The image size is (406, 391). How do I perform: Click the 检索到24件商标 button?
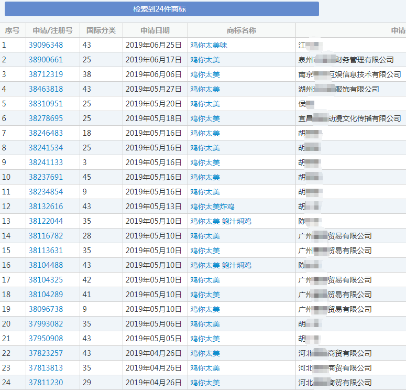[159, 9]
